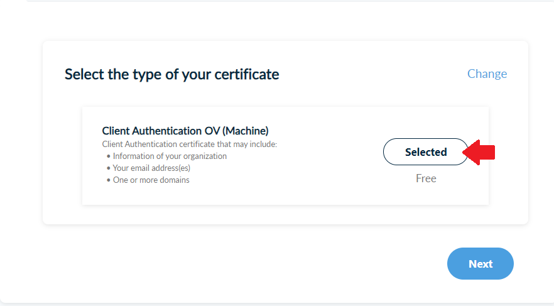The width and height of the screenshot is (554, 306).
Task: Toggle the Selected pill button
Action: 426,151
